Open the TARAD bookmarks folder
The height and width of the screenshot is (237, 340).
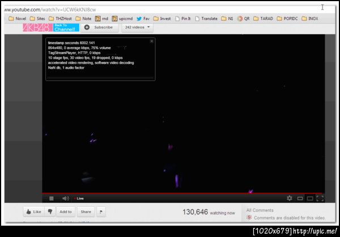click(x=263, y=19)
